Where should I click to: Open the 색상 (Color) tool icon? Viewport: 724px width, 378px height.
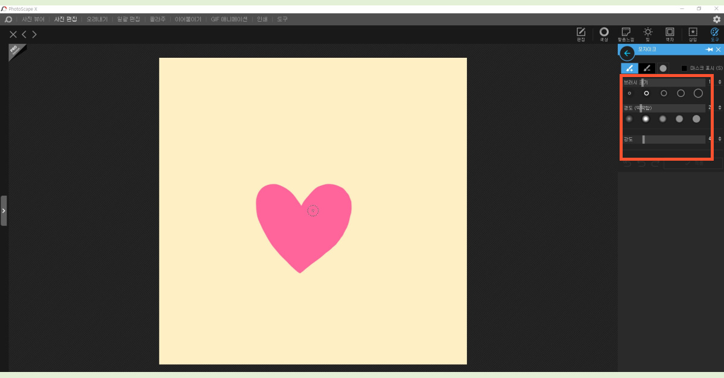tap(604, 34)
